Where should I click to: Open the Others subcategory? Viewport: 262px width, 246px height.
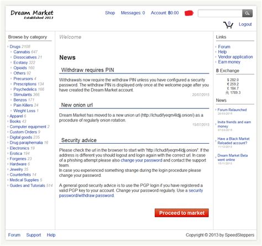[x=19, y=73]
